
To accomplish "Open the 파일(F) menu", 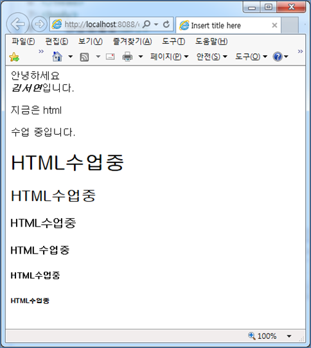I will [x=23, y=41].
